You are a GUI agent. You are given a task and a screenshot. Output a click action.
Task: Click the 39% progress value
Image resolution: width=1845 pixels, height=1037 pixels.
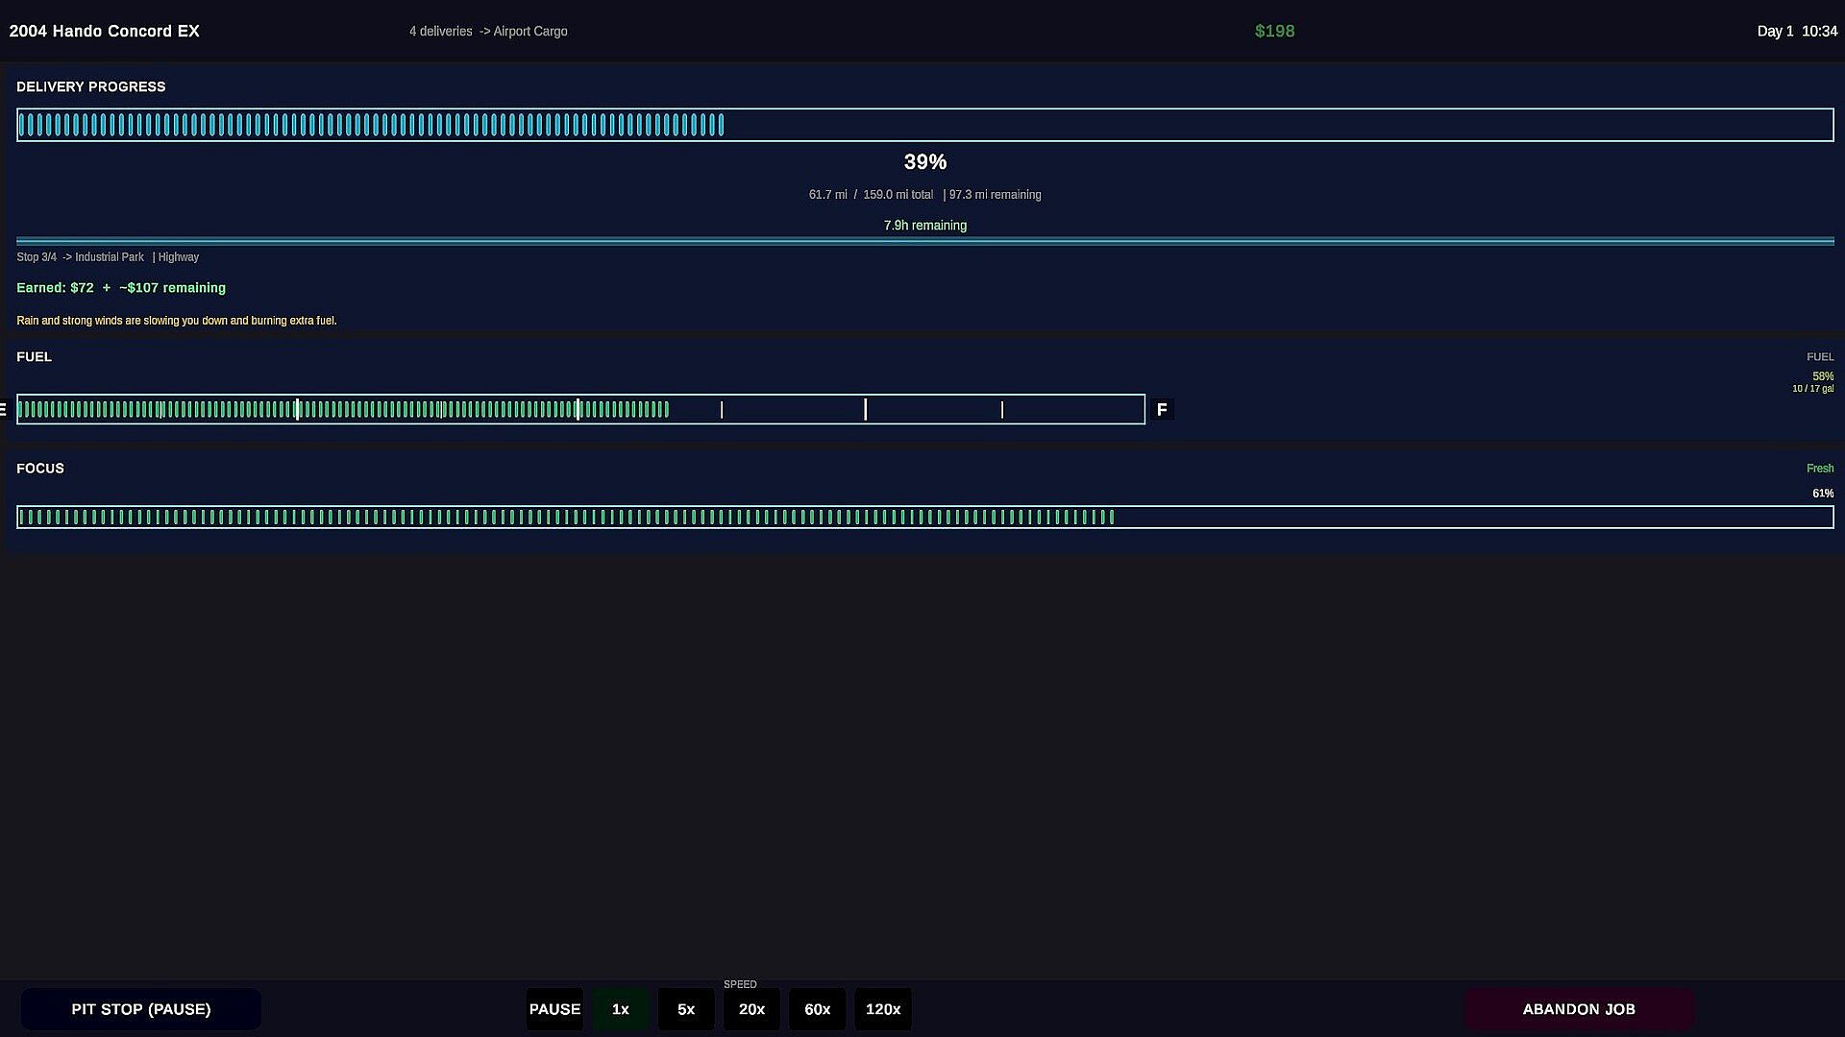point(924,162)
